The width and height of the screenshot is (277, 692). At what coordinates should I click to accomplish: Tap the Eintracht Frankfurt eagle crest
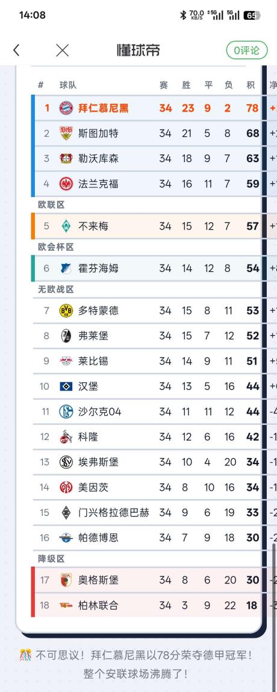coord(66,184)
